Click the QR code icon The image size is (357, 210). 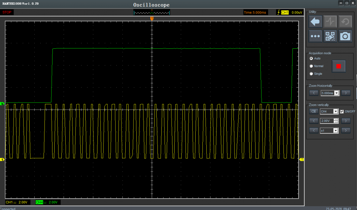coord(330,36)
